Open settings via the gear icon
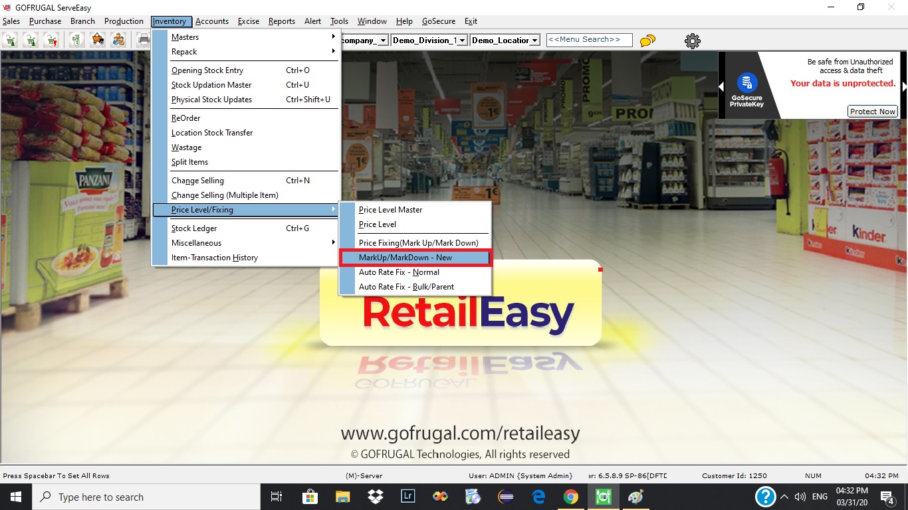Screen dimensions: 908x510 pyautogui.click(x=693, y=41)
